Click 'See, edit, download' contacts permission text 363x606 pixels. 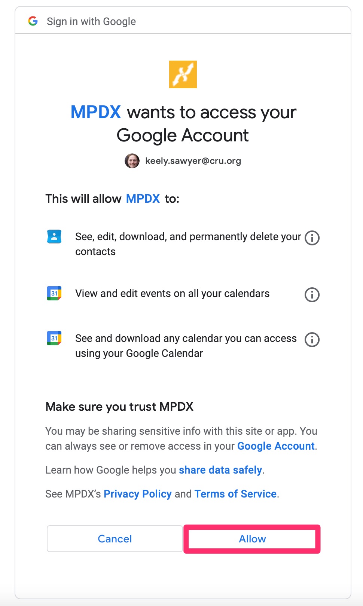(x=188, y=244)
